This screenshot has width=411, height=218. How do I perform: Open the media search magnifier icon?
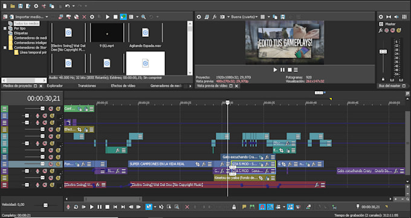143,17
